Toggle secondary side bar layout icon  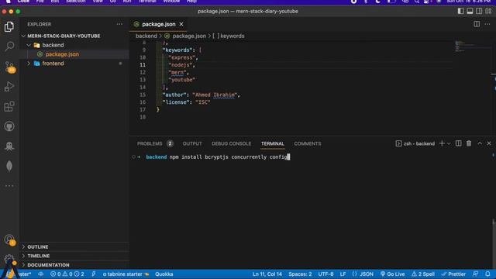(x=479, y=11)
